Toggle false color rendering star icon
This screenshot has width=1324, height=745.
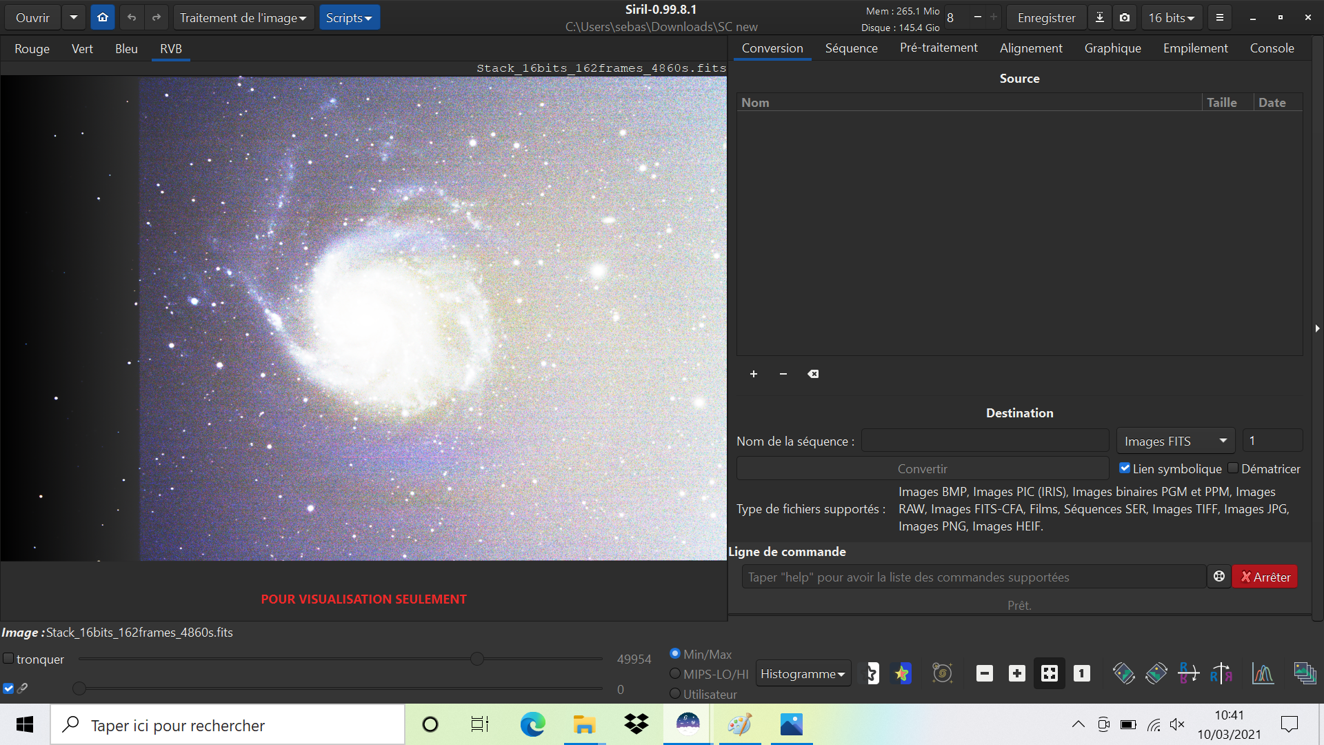pyautogui.click(x=902, y=673)
